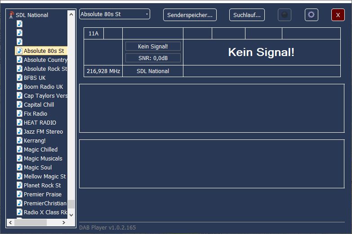This screenshot has height=234, width=352.
Task: Click the music icon beside Magic Soul
Action: click(19, 167)
